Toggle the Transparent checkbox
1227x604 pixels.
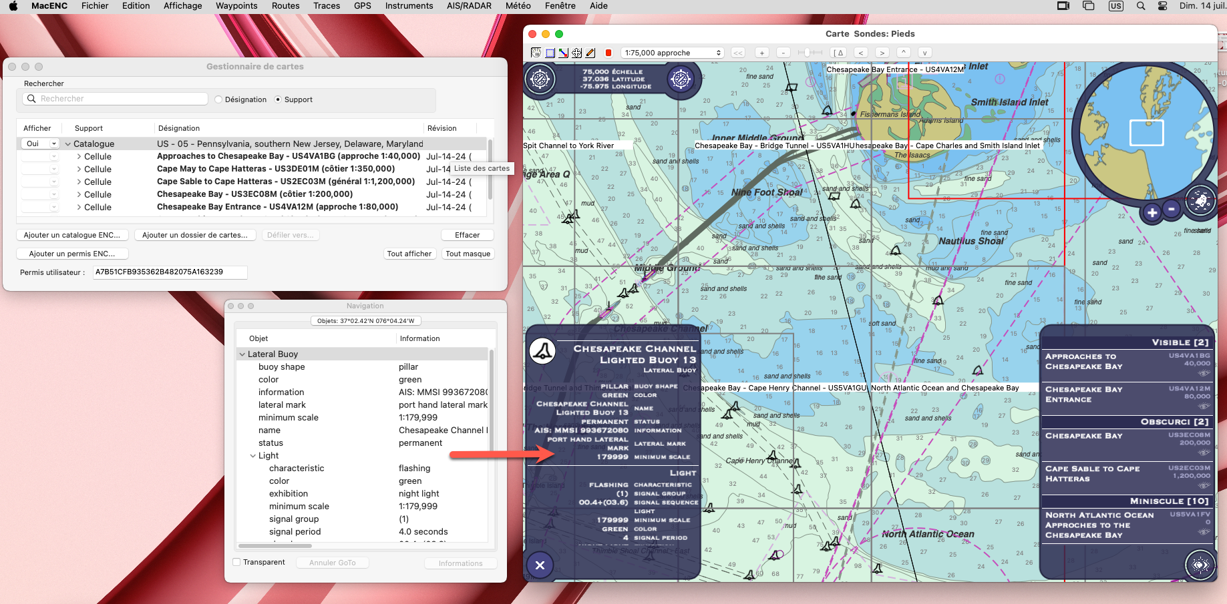pos(236,562)
